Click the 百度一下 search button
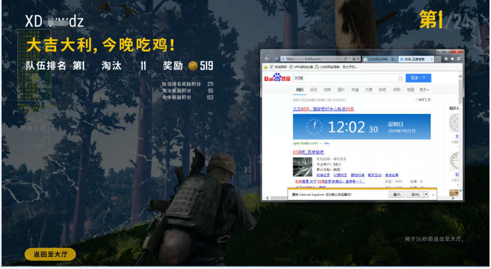The image size is (491, 269). tap(419, 78)
